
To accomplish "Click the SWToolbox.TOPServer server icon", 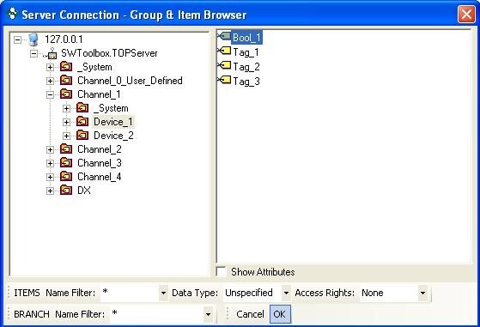I will click(x=51, y=53).
